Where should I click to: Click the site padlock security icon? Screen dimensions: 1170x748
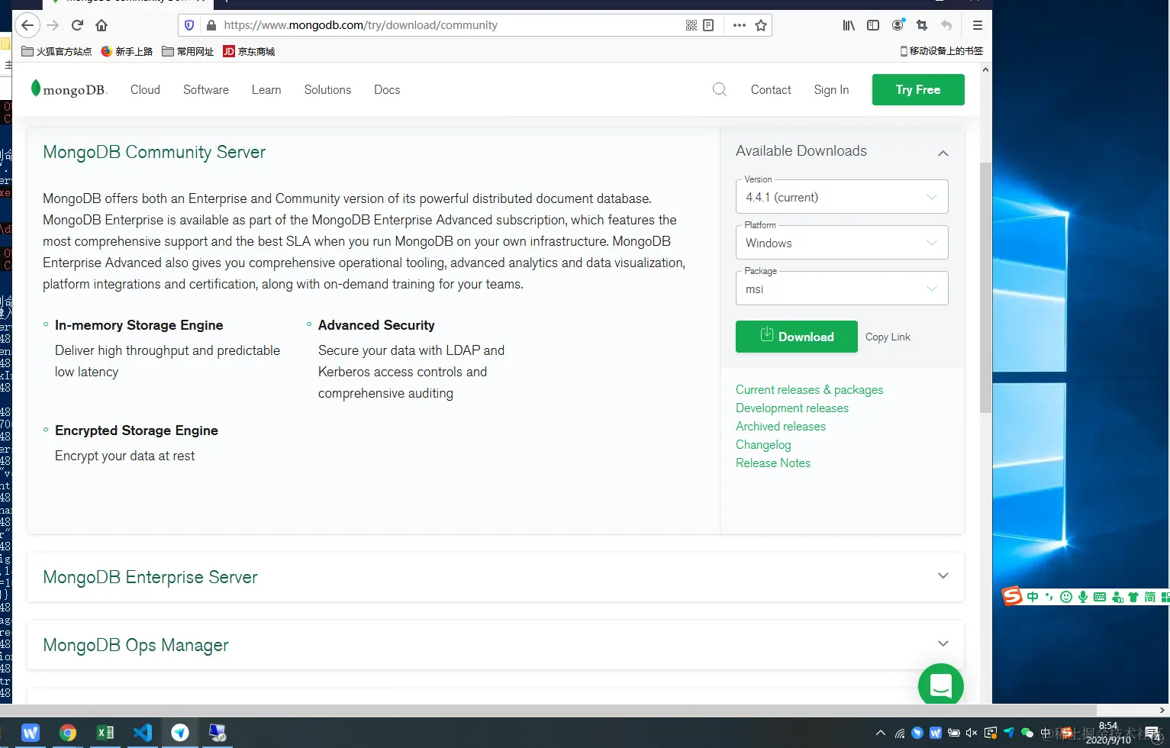pyautogui.click(x=211, y=25)
